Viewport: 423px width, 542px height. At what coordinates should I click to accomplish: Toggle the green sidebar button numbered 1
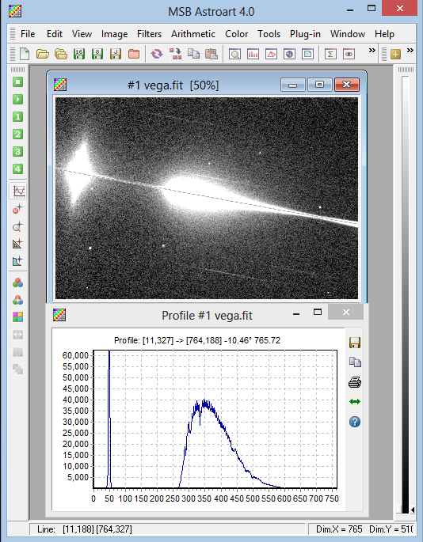tap(17, 117)
